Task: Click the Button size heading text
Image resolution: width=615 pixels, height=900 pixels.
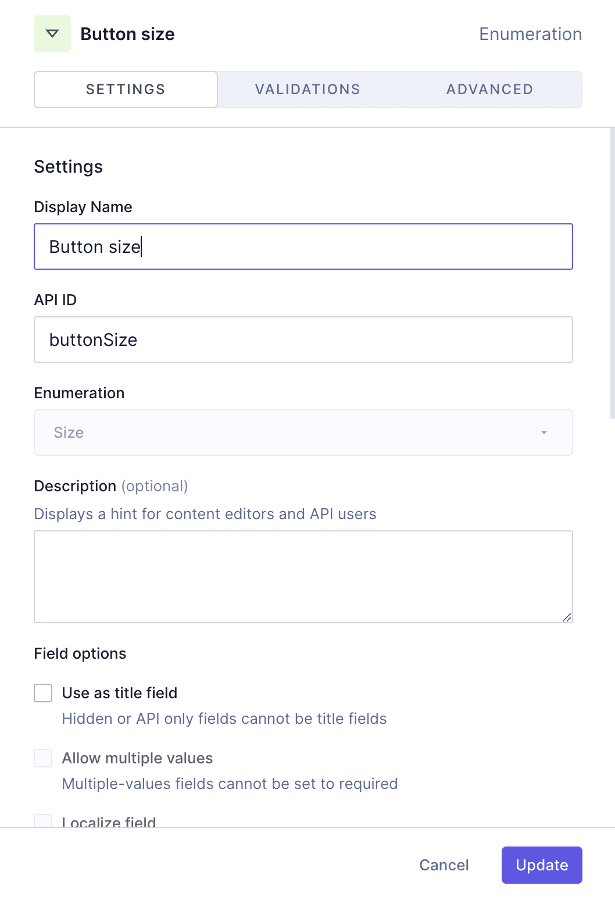Action: [x=128, y=34]
